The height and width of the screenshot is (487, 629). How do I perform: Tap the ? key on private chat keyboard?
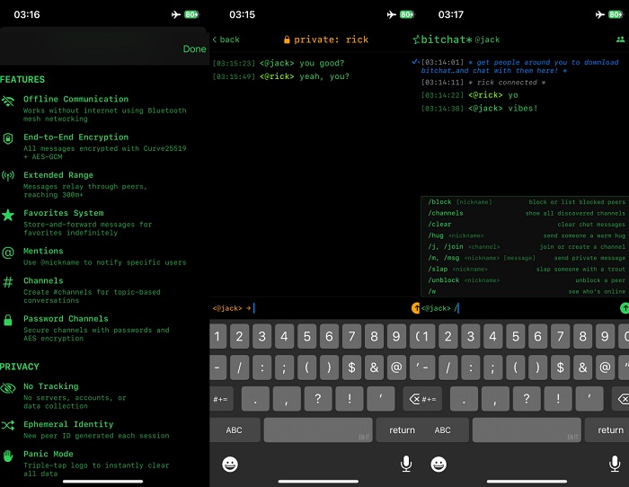[318, 398]
